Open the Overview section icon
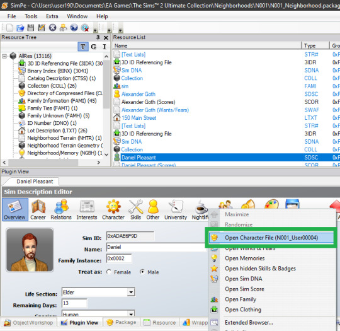Image resolution: width=340 pixels, height=331 pixels. (x=14, y=209)
